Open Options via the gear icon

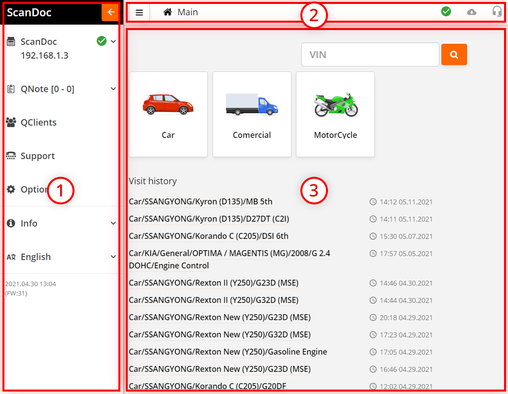pos(11,190)
